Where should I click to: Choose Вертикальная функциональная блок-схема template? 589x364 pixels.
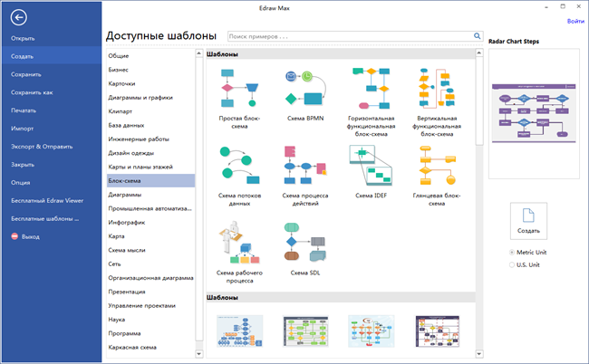(x=437, y=88)
